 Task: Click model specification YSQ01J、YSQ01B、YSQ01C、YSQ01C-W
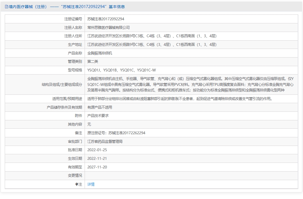[121, 70]
